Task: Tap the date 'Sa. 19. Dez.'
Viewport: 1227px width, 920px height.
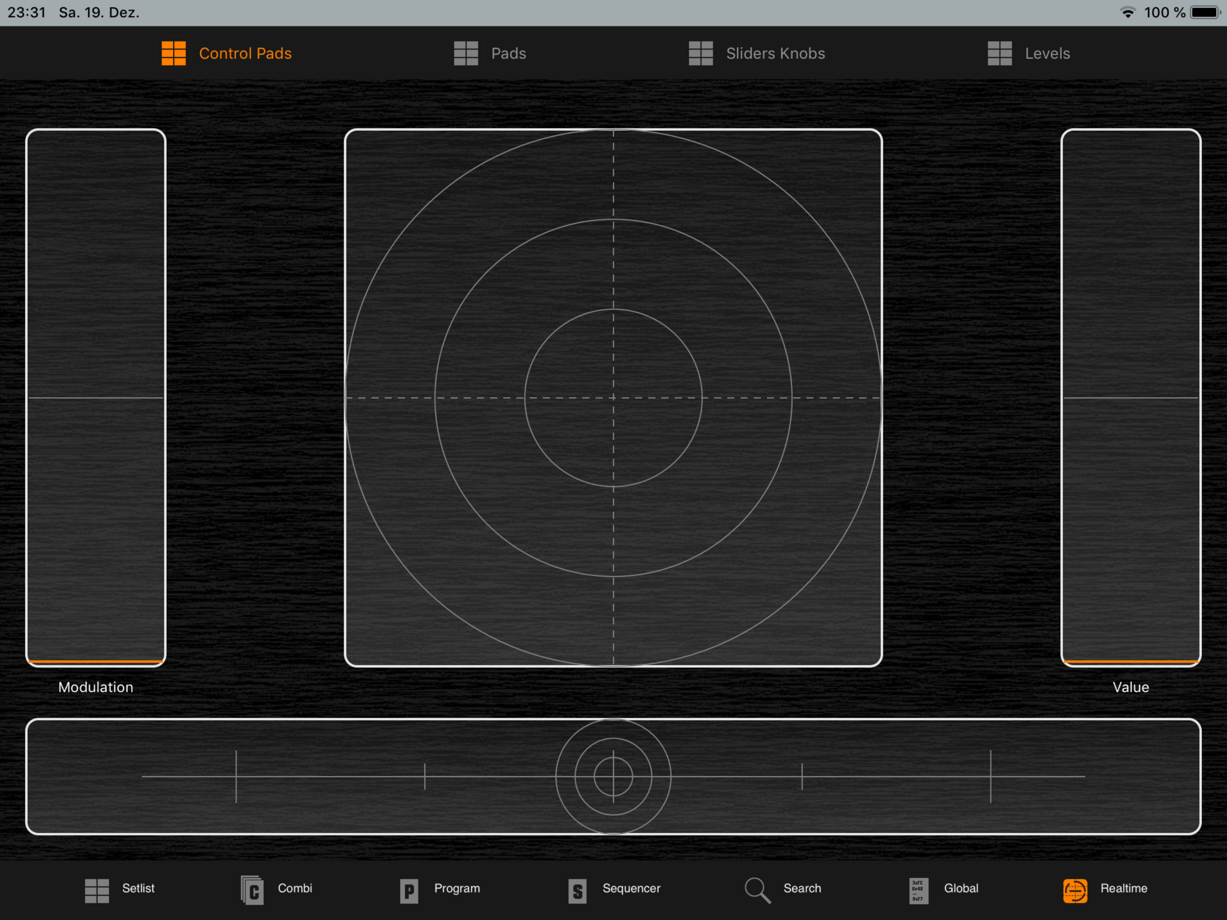Action: click(x=99, y=12)
